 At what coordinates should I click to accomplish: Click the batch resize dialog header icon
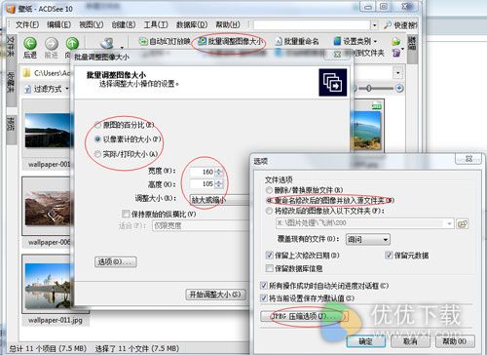(333, 82)
